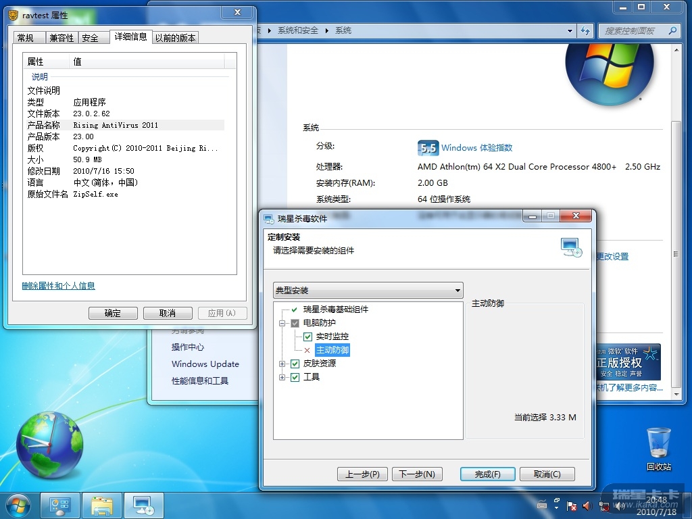
Task: Click 完成(F) to finish install
Action: (488, 474)
